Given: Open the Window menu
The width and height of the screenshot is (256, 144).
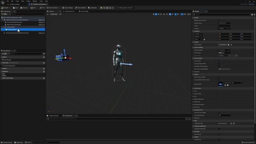Looking at the screenshot, I should [x=35, y=1].
